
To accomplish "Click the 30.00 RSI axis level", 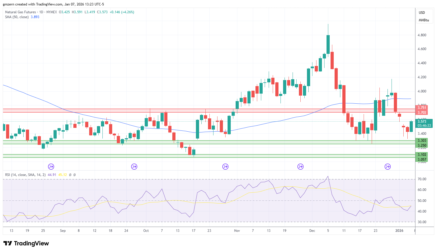I will 422,222.
